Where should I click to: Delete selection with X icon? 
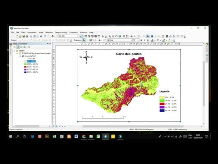[41, 36]
